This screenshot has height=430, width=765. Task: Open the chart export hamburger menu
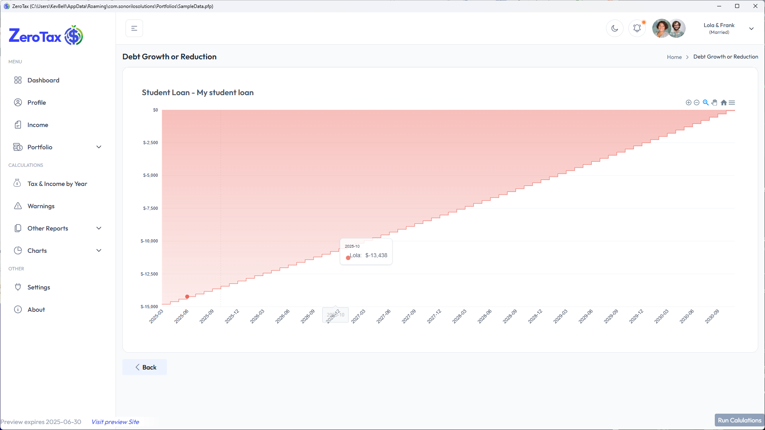pos(732,102)
